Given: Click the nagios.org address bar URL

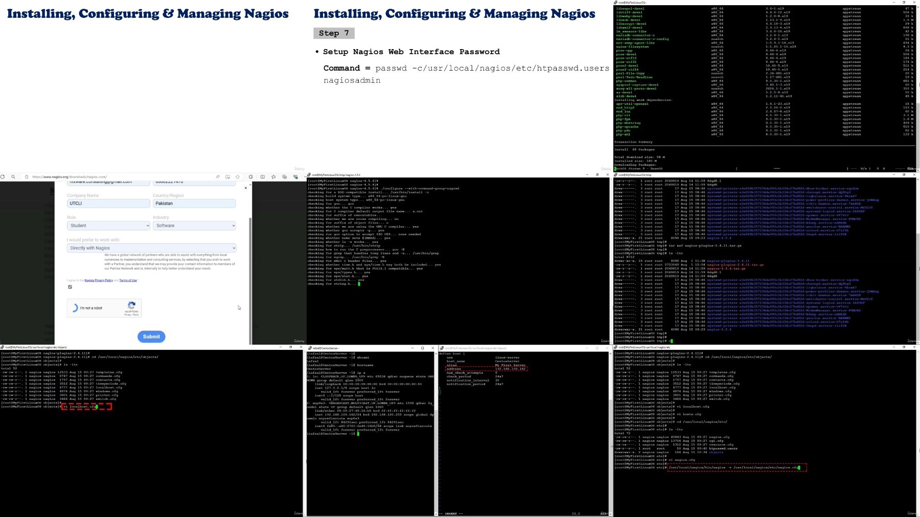Looking at the screenshot, I should (70, 177).
